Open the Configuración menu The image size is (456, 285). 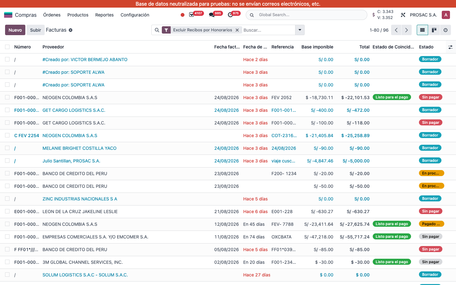point(135,15)
